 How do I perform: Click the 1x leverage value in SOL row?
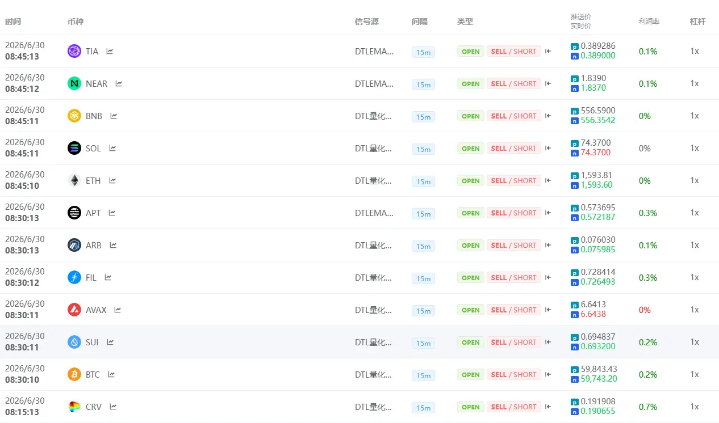(695, 148)
